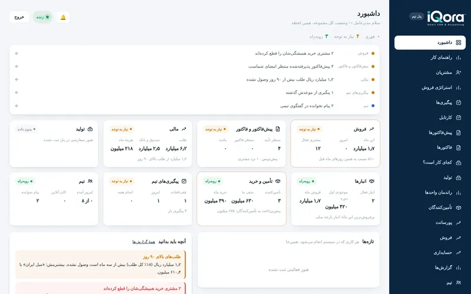This screenshot has width=471, height=294.
Task: Click the فاکتورها sidebar icon
Action: point(459,148)
